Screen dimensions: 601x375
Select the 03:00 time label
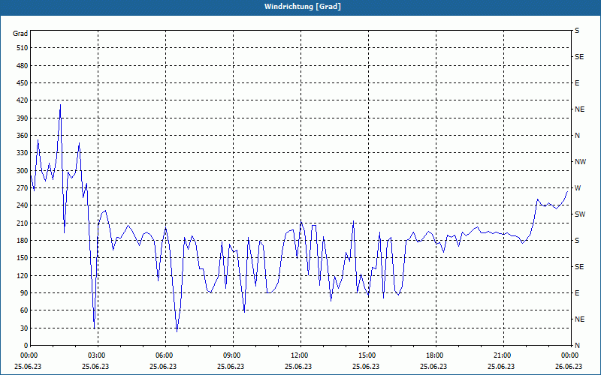[x=96, y=355]
